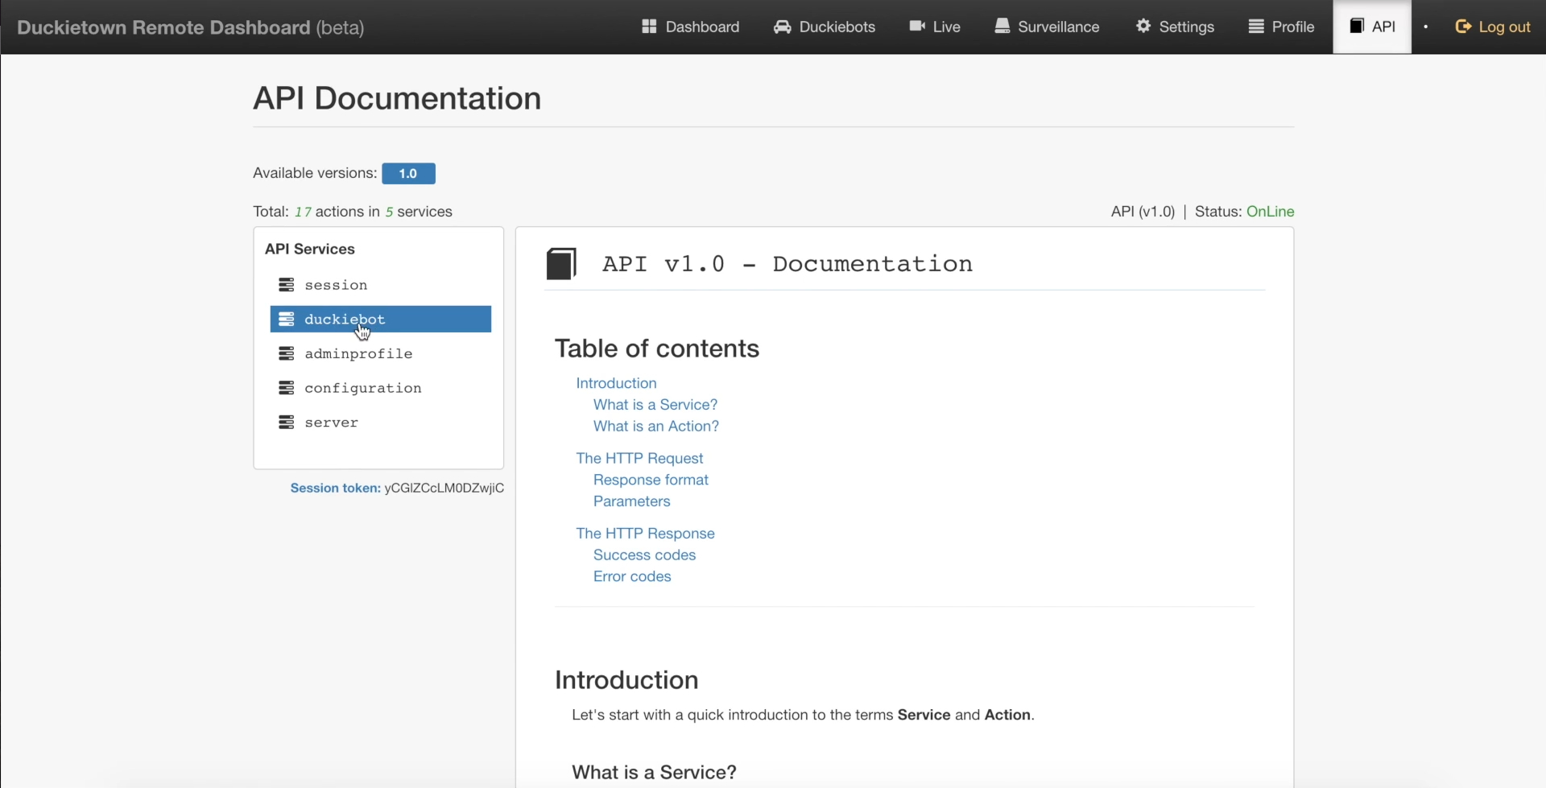Open the Dashboard menu item

click(690, 27)
